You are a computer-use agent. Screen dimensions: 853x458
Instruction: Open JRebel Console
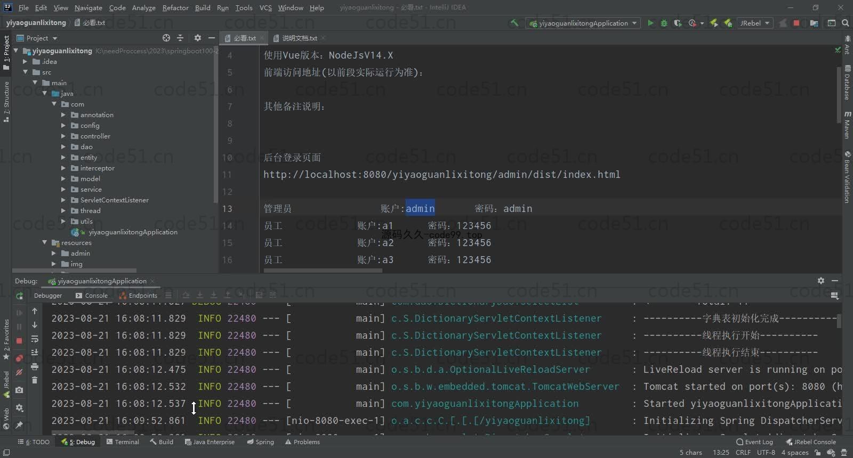point(810,442)
